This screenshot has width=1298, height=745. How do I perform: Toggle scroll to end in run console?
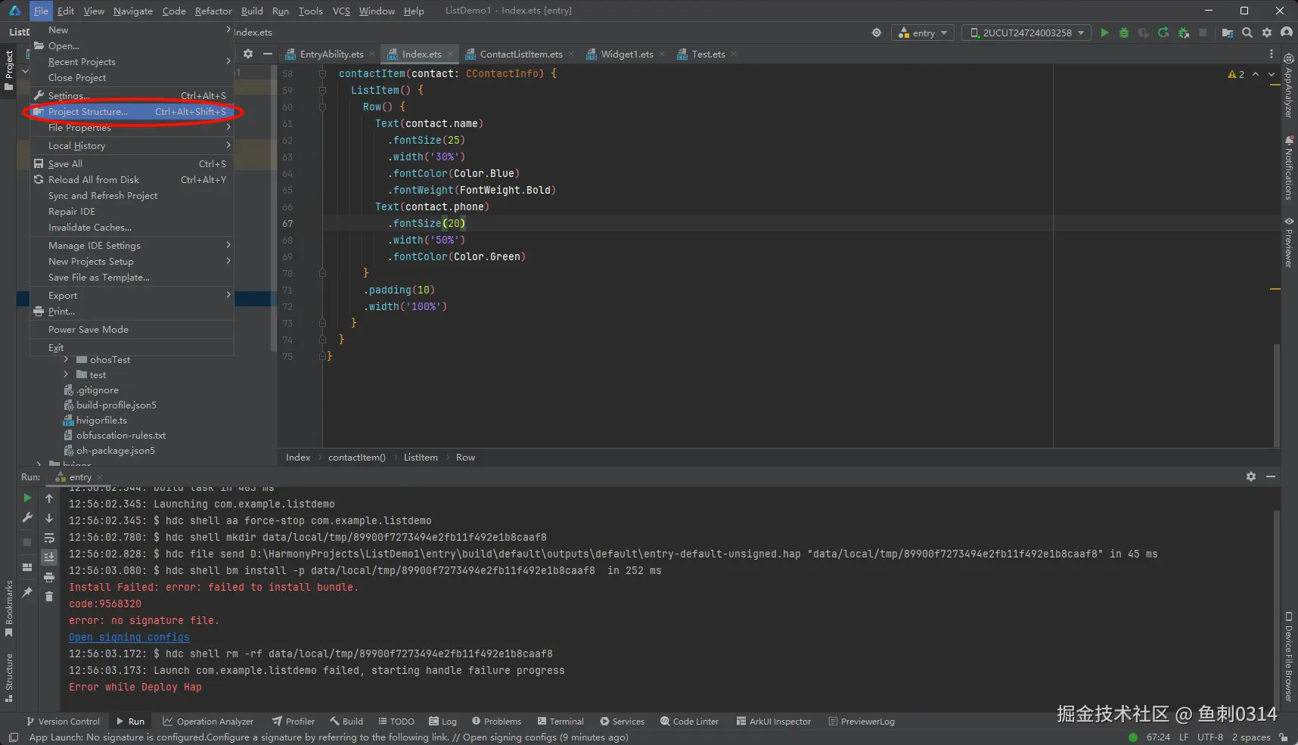pos(49,557)
